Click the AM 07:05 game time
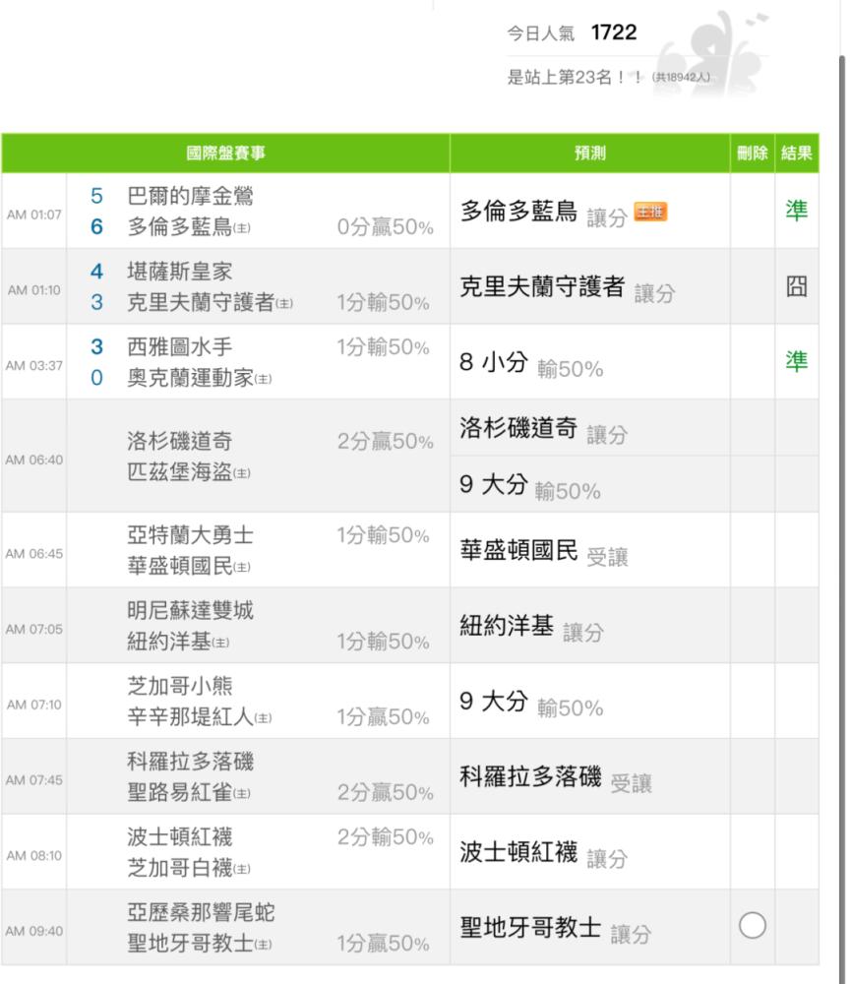851x984 pixels. (x=33, y=629)
